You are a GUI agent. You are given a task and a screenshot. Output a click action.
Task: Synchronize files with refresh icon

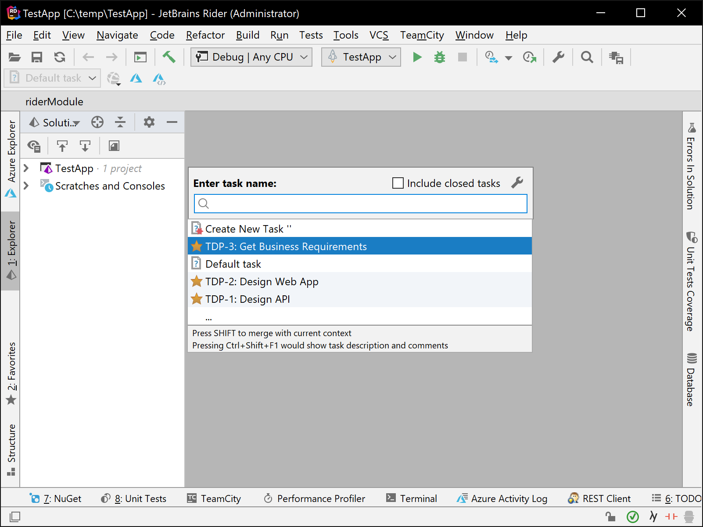(60, 57)
